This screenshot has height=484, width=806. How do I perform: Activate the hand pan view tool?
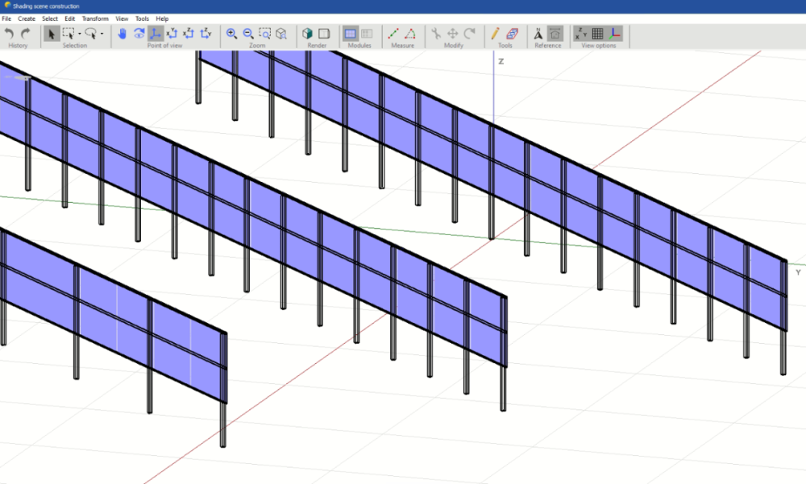click(123, 34)
